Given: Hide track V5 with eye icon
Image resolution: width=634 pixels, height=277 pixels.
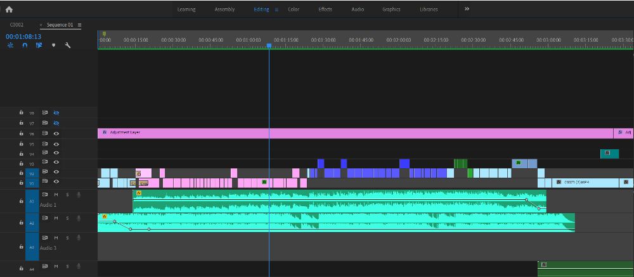Looking at the screenshot, I should point(56,144).
